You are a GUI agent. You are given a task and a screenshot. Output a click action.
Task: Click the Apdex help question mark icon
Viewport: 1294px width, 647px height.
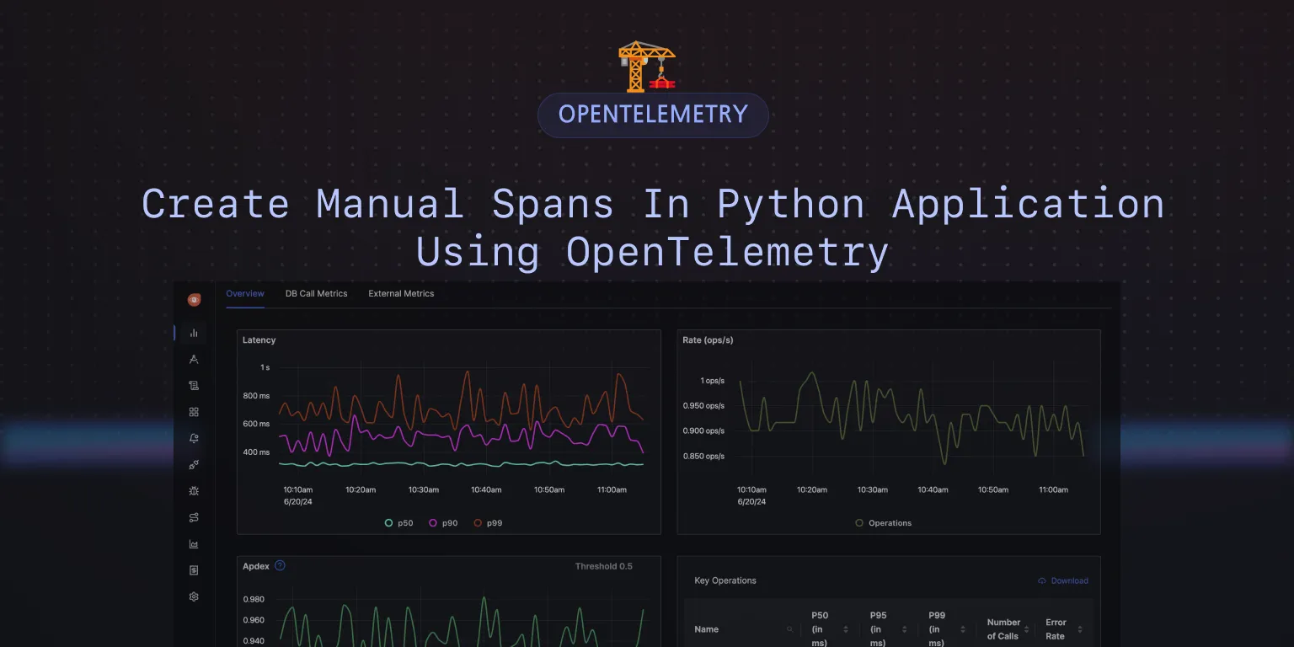[x=281, y=565]
